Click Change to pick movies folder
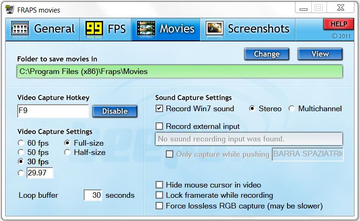 click(267, 54)
